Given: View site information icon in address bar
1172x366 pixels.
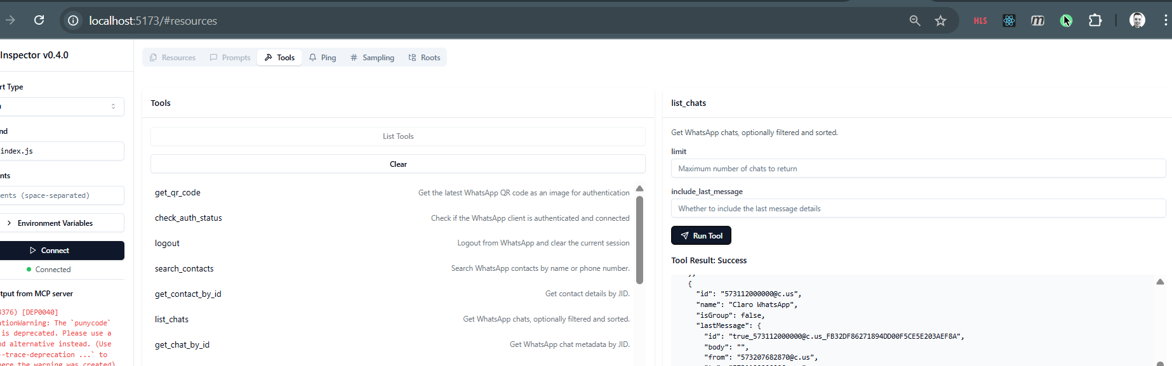Looking at the screenshot, I should [74, 21].
